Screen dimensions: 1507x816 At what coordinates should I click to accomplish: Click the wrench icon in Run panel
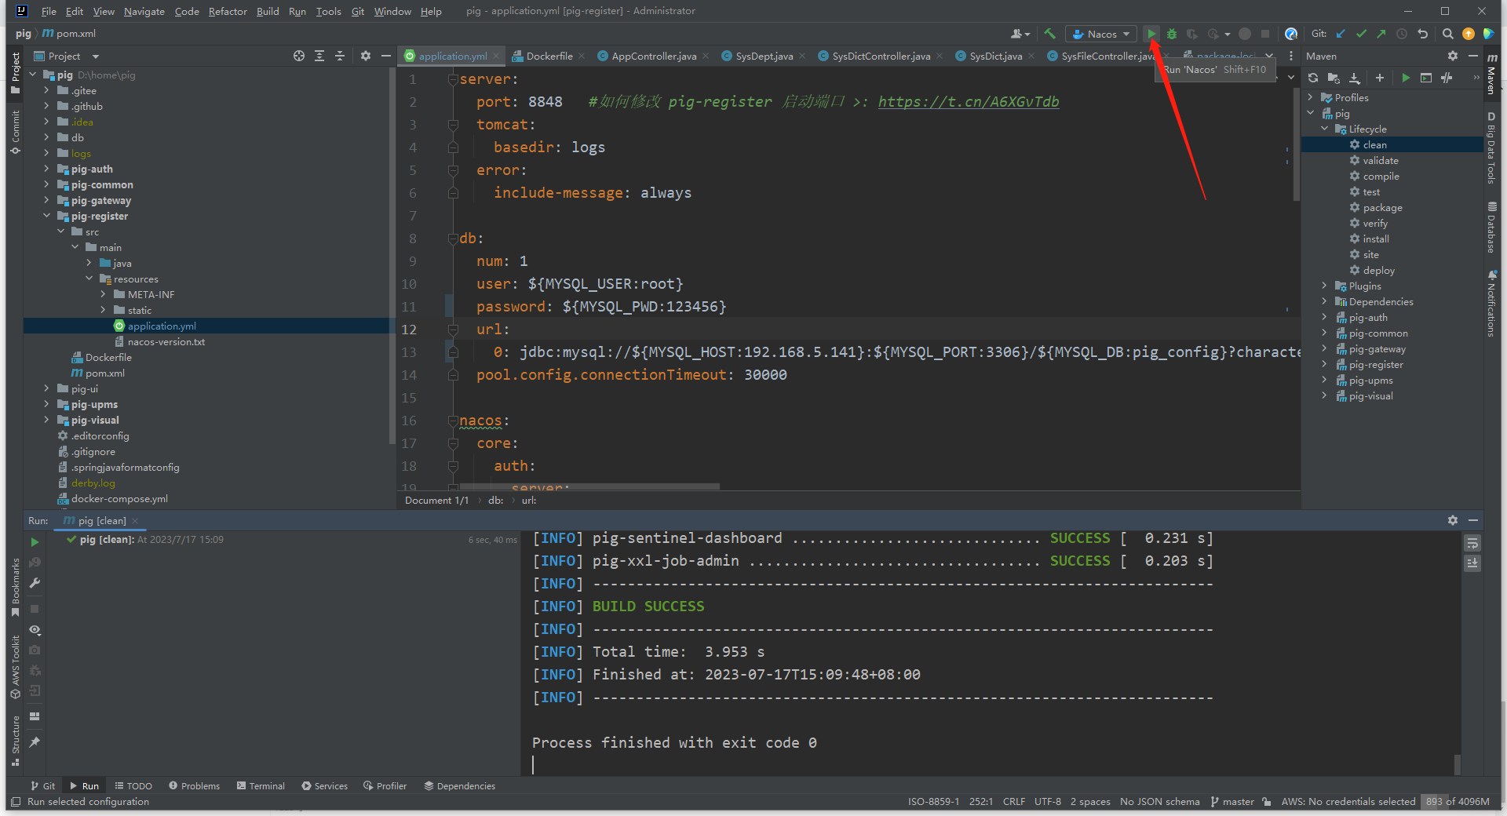pos(35,583)
